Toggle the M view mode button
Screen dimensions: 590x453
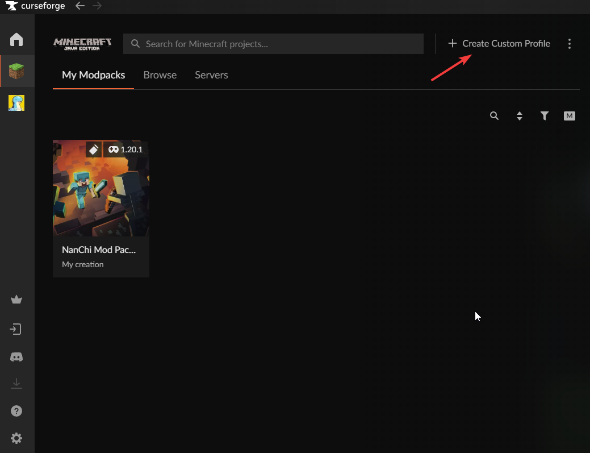coord(569,116)
